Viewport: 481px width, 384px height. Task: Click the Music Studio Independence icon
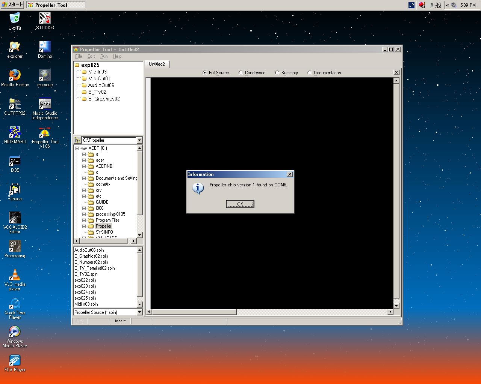coord(45,104)
